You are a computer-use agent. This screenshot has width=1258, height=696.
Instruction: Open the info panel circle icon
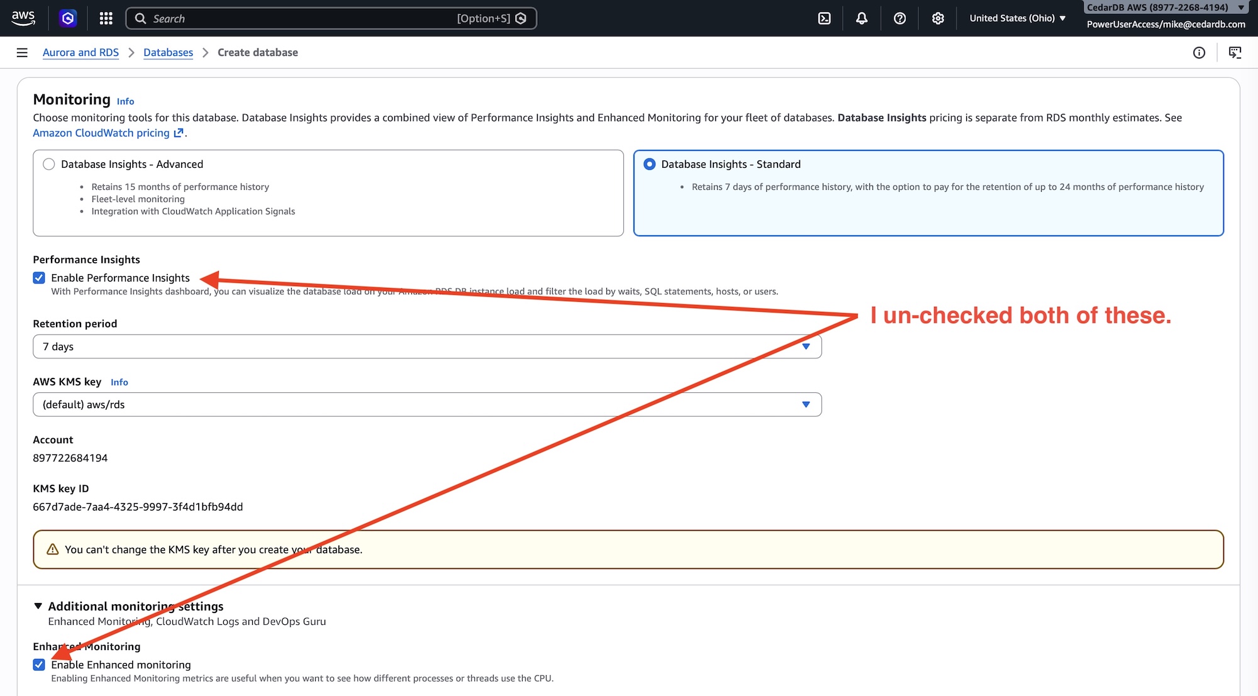coord(1199,53)
